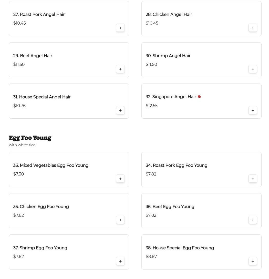Image resolution: width=269 pixels, height=279 pixels.
Task: Add Chicken Egg Foo Young to cart
Action: pyautogui.click(x=120, y=220)
